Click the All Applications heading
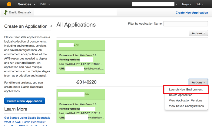The image size is (212, 126). coord(76,25)
